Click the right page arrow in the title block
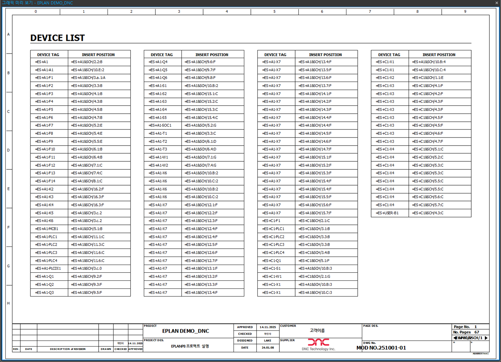The height and width of the screenshot is (362, 501). [x=486, y=338]
